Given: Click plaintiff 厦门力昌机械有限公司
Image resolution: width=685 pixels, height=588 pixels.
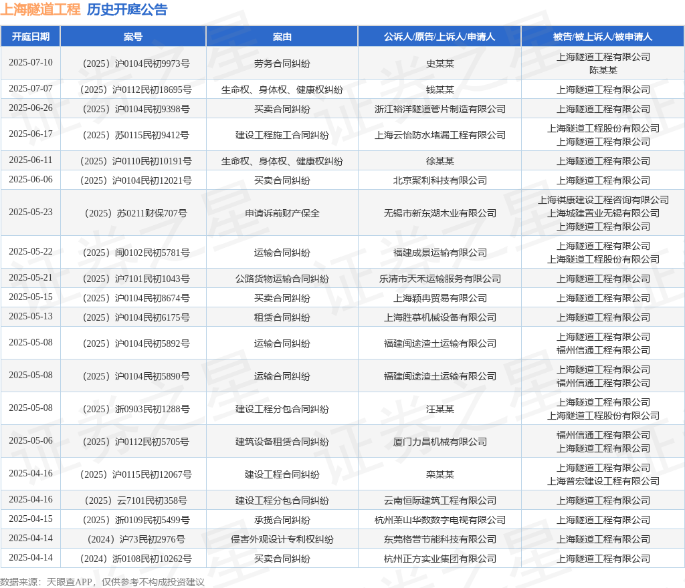Looking at the screenshot, I should (x=440, y=442).
